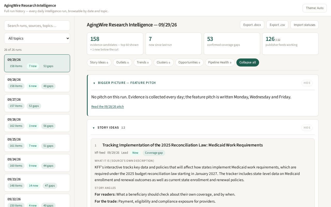The height and width of the screenshot is (207, 331).
Task: Click the 53 confirmed coverage gaps card
Action: [x=232, y=44]
